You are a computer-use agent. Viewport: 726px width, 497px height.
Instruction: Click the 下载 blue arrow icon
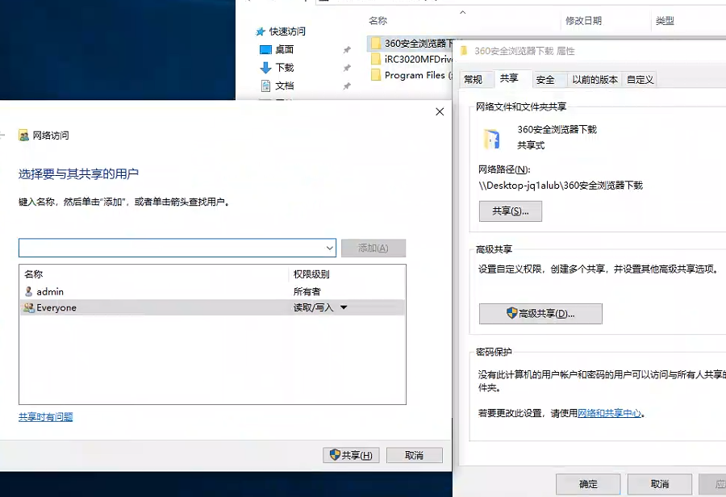(x=265, y=68)
